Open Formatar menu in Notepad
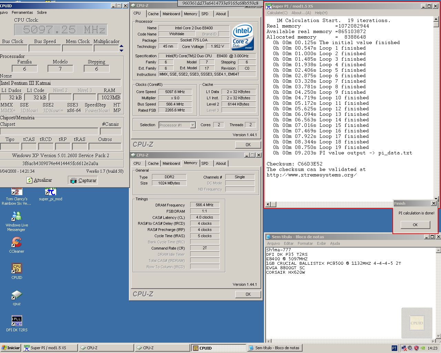 pos(305,243)
